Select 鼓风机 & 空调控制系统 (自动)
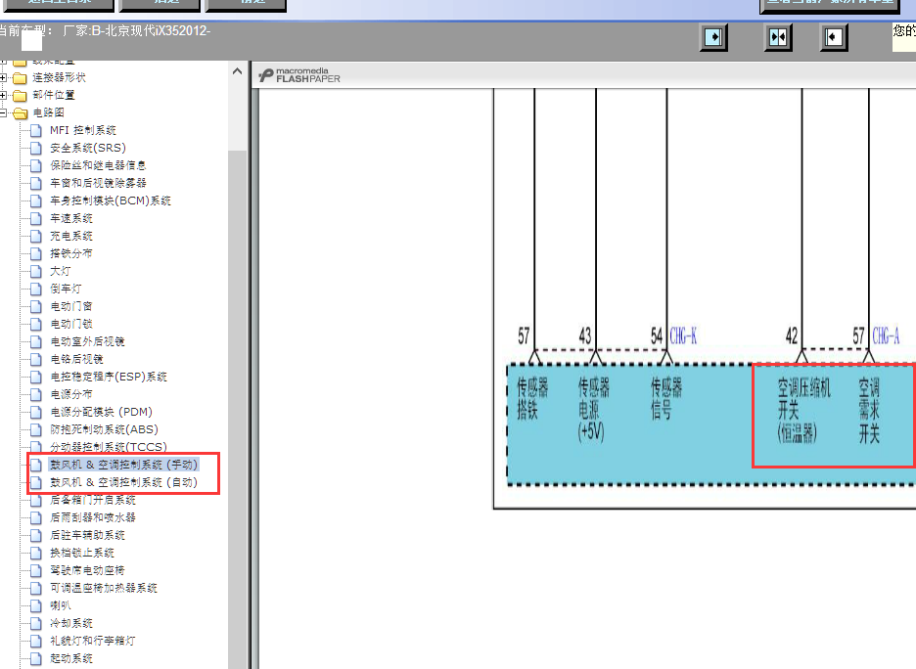The width and height of the screenshot is (916, 669). tap(124, 481)
